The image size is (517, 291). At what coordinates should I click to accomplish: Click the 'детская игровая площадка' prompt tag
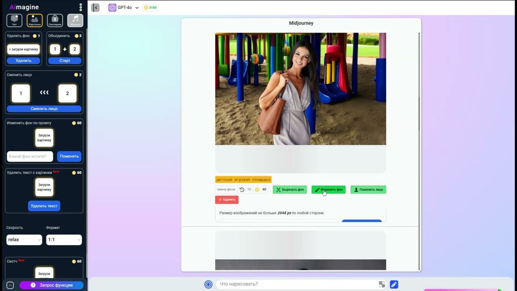243,179
